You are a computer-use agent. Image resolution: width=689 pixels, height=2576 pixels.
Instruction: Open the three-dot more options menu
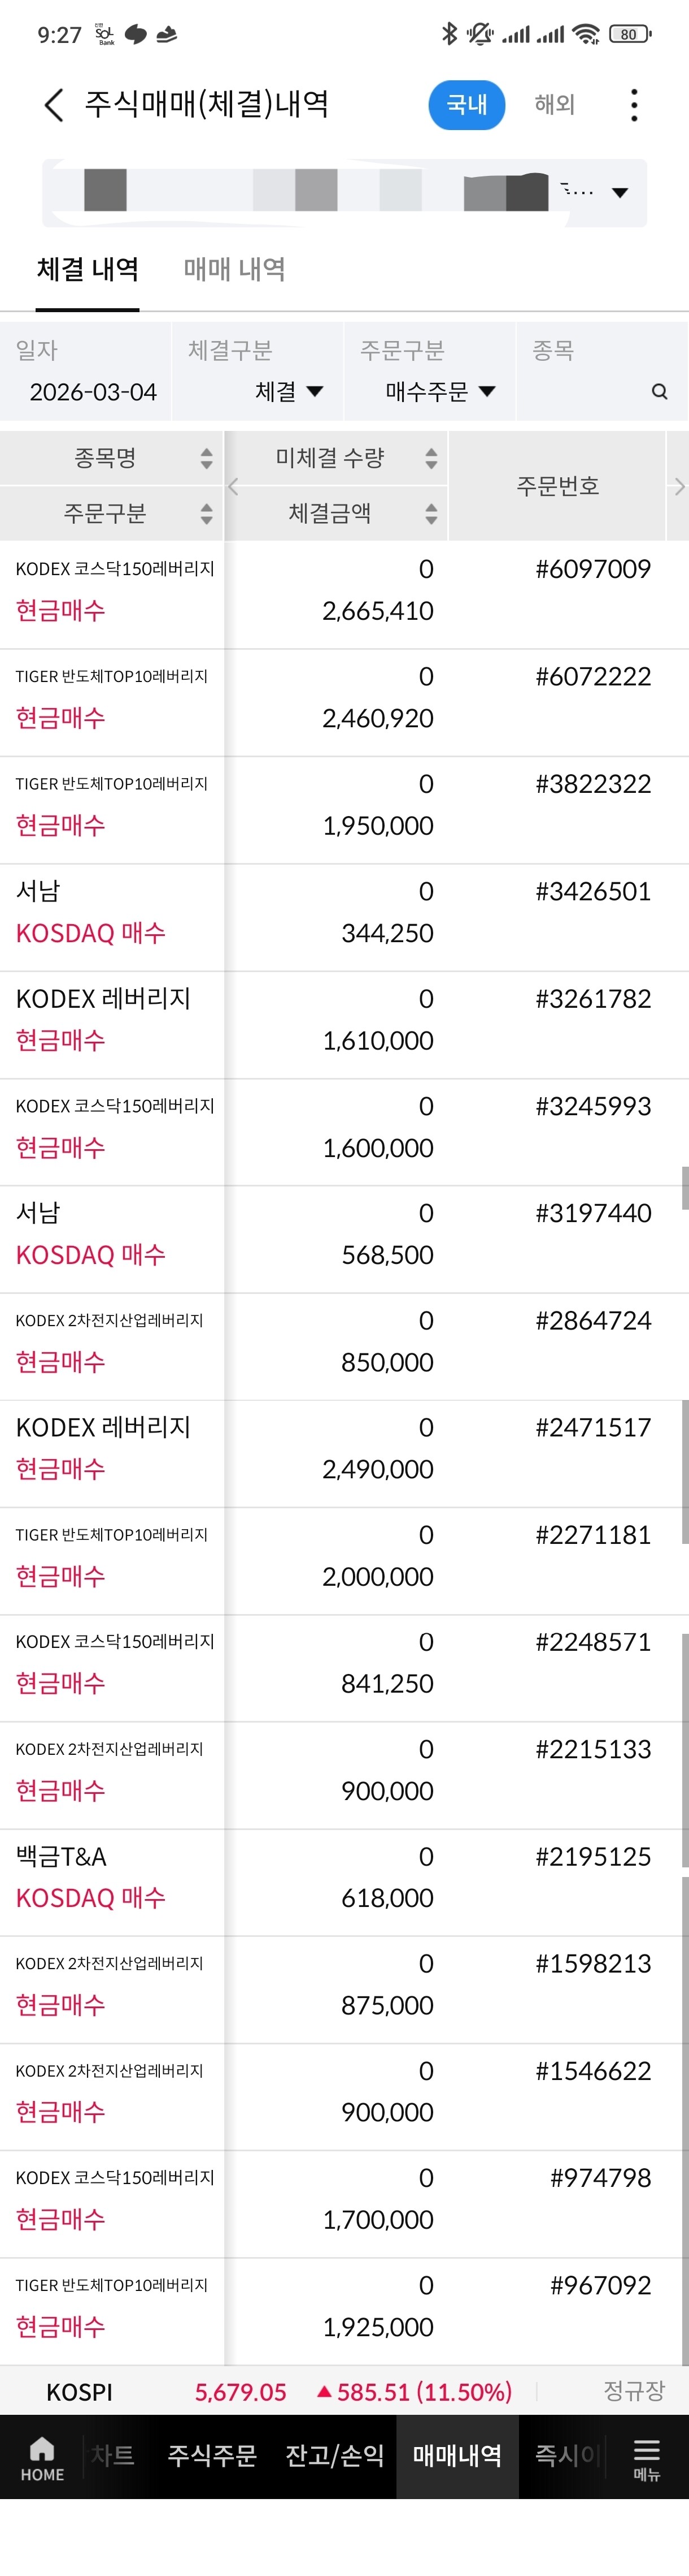tap(634, 104)
